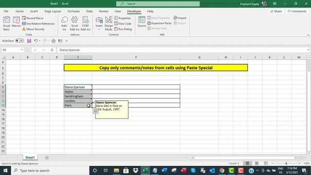Viewport: 311px width, 175px height.
Task: Add a new sheet
Action: pos(47,157)
